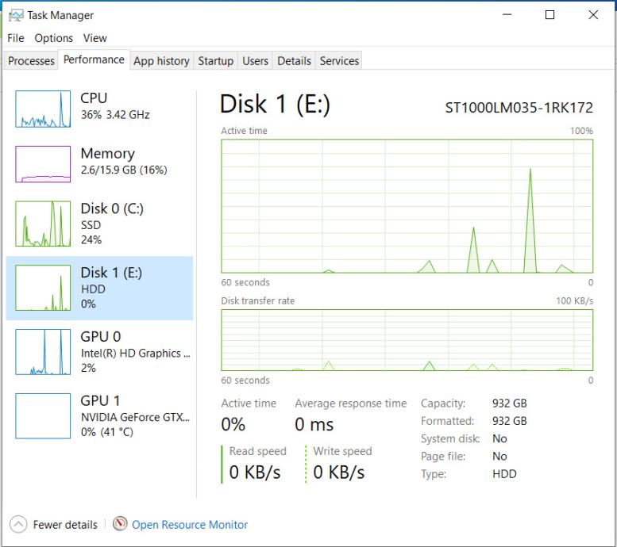Open the File menu
The image size is (617, 547).
tap(16, 38)
